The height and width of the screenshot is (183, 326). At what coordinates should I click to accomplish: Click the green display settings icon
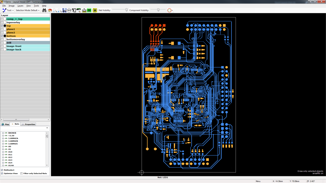point(89,10)
